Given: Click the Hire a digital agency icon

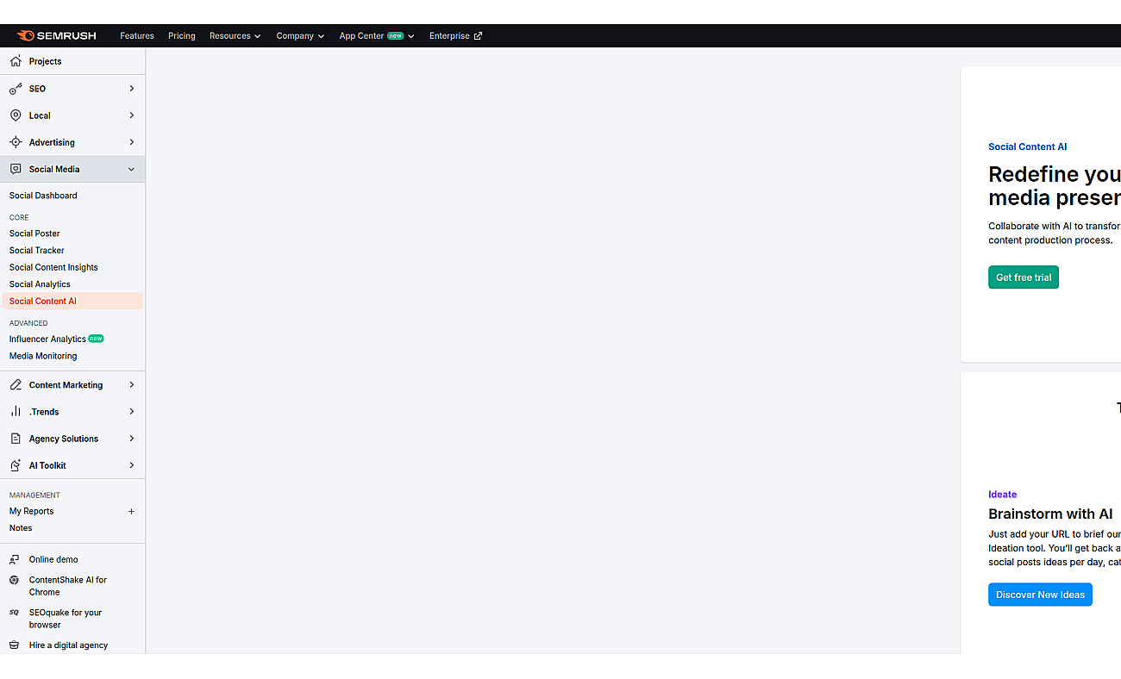Looking at the screenshot, I should [14, 645].
